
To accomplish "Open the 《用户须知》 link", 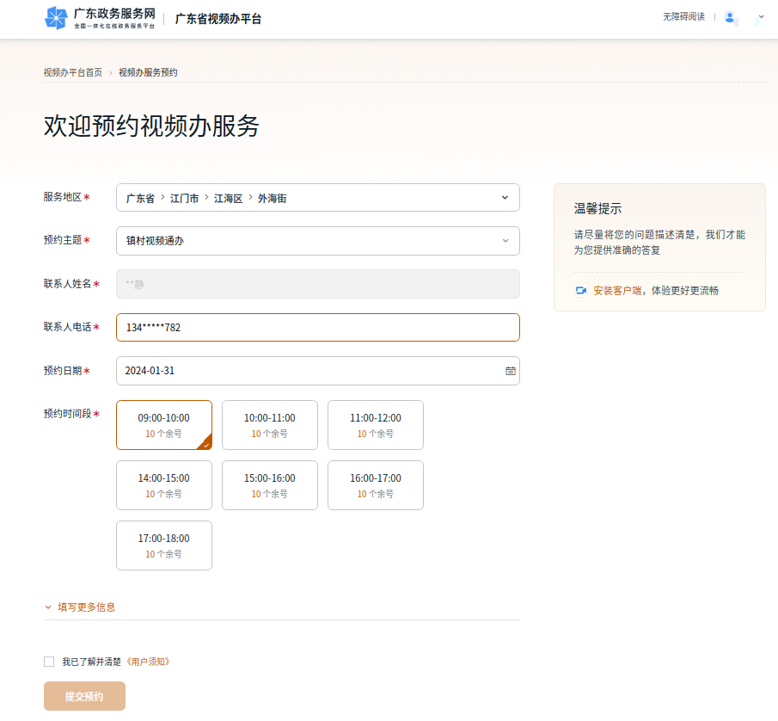I will 148,662.
